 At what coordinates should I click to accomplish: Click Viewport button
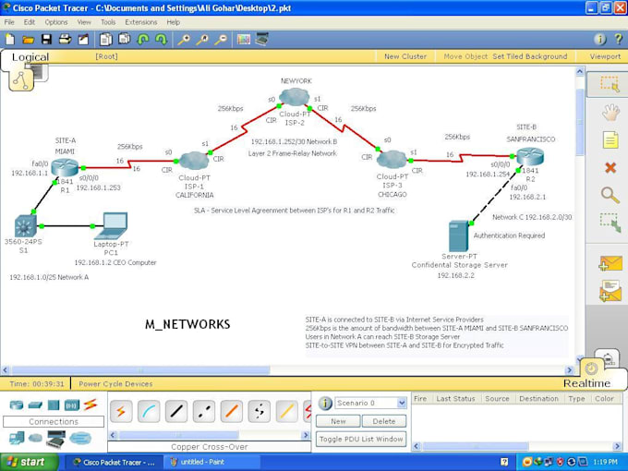tap(605, 56)
